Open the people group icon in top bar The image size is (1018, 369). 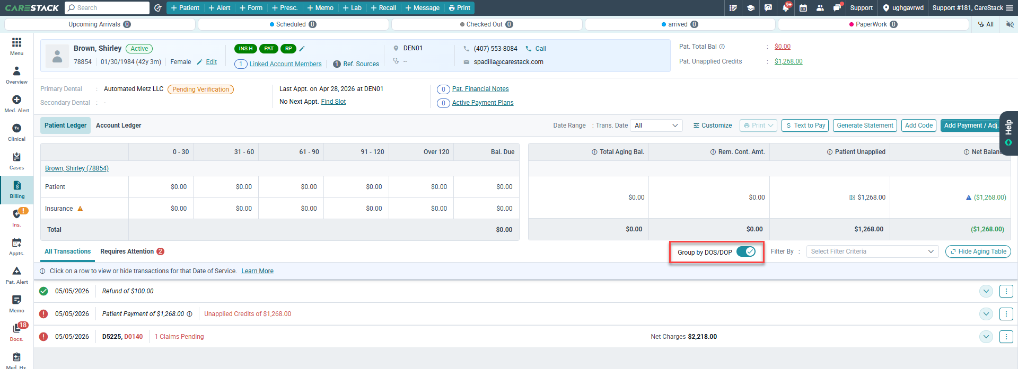pyautogui.click(x=820, y=8)
